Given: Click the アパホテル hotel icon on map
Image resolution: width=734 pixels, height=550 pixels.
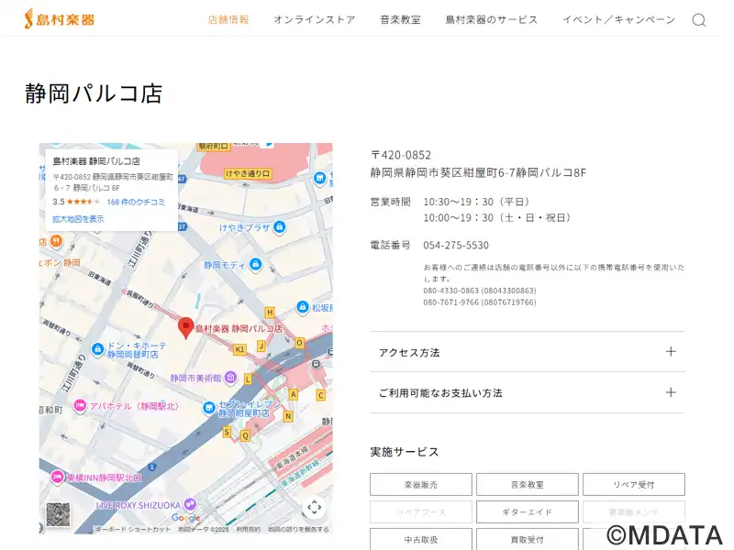Looking at the screenshot, I should pyautogui.click(x=81, y=405).
